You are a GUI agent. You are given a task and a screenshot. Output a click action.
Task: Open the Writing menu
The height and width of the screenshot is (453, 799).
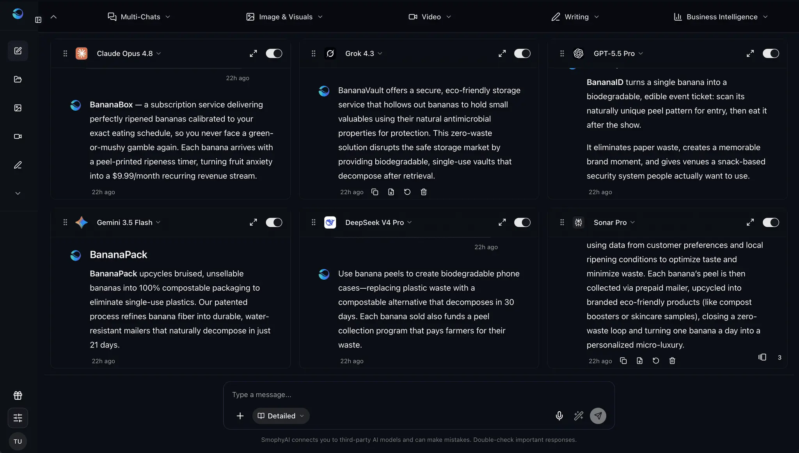pyautogui.click(x=575, y=17)
